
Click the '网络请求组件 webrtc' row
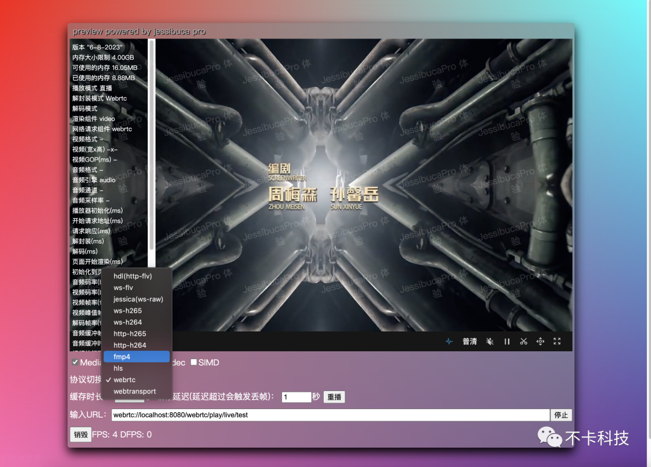102,129
